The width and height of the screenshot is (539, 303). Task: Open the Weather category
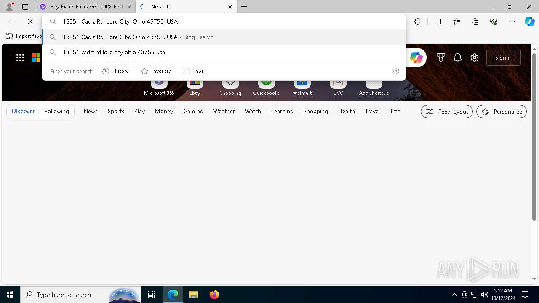(x=224, y=112)
